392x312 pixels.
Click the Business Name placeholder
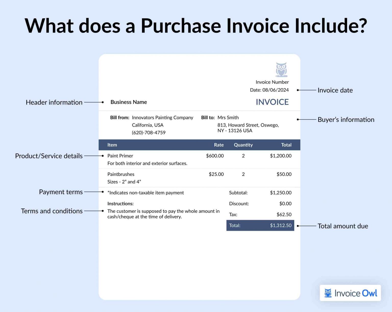(129, 102)
